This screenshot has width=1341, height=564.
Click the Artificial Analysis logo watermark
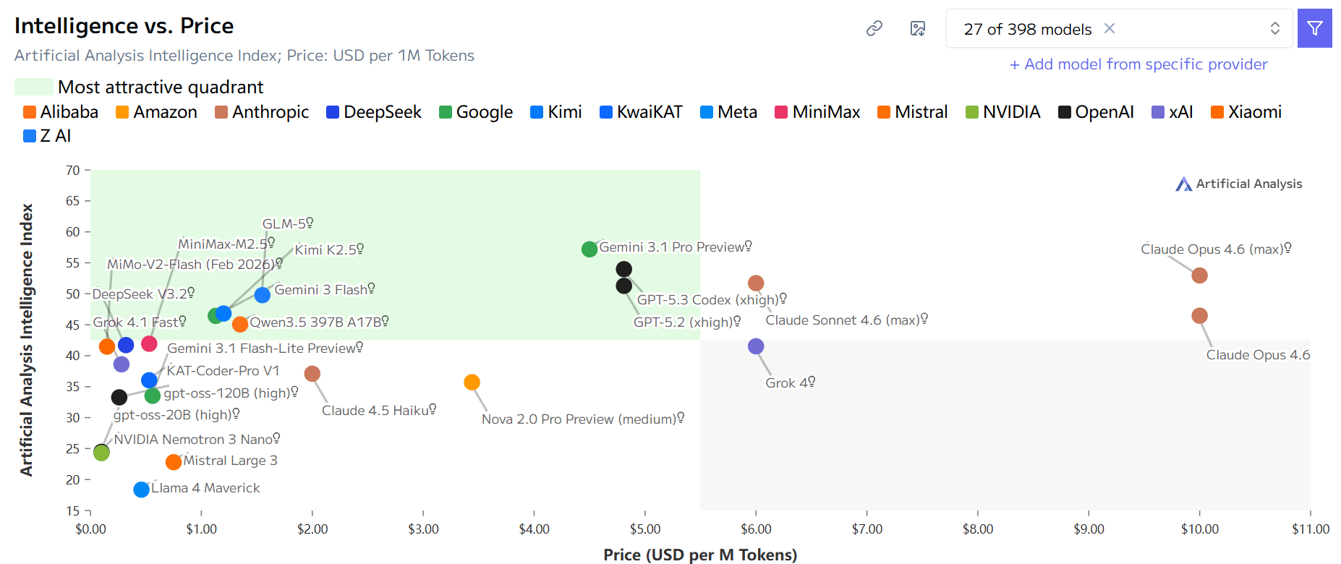(x=1238, y=184)
